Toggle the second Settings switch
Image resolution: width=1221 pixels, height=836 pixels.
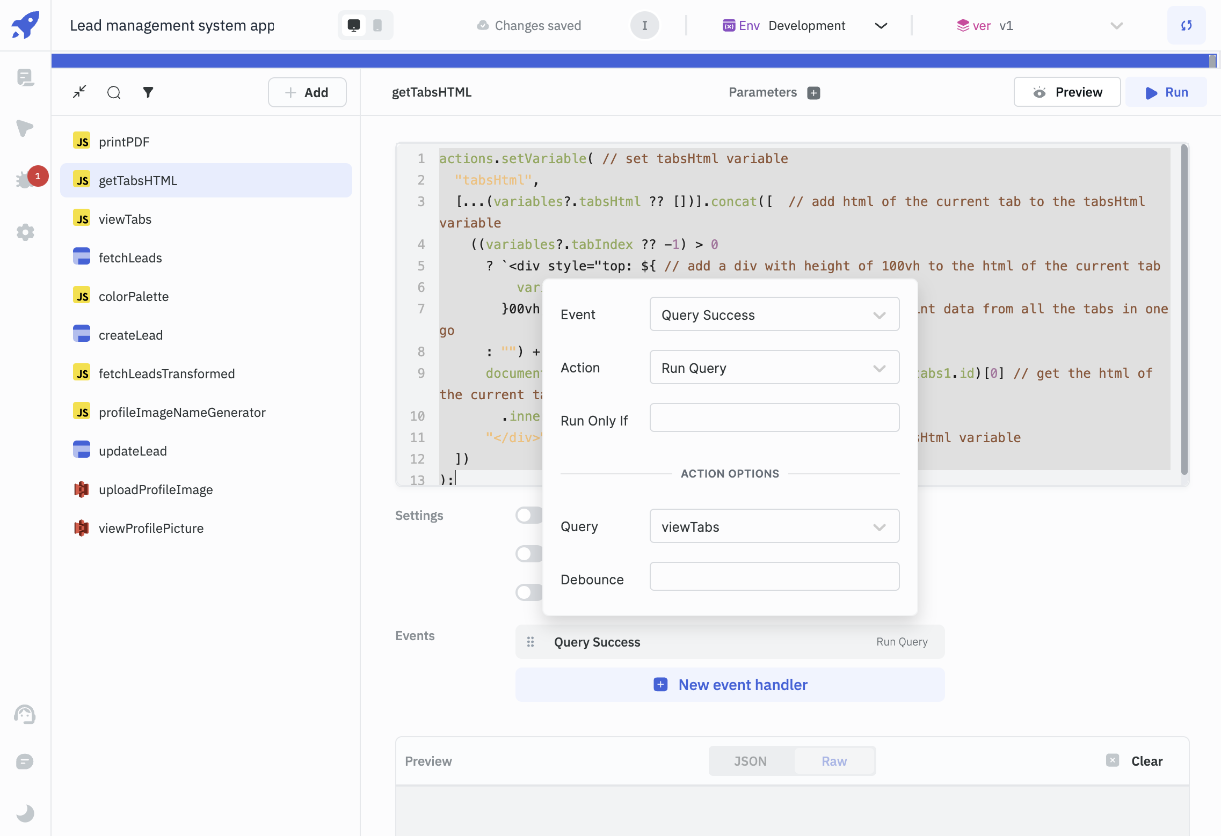[x=529, y=554]
